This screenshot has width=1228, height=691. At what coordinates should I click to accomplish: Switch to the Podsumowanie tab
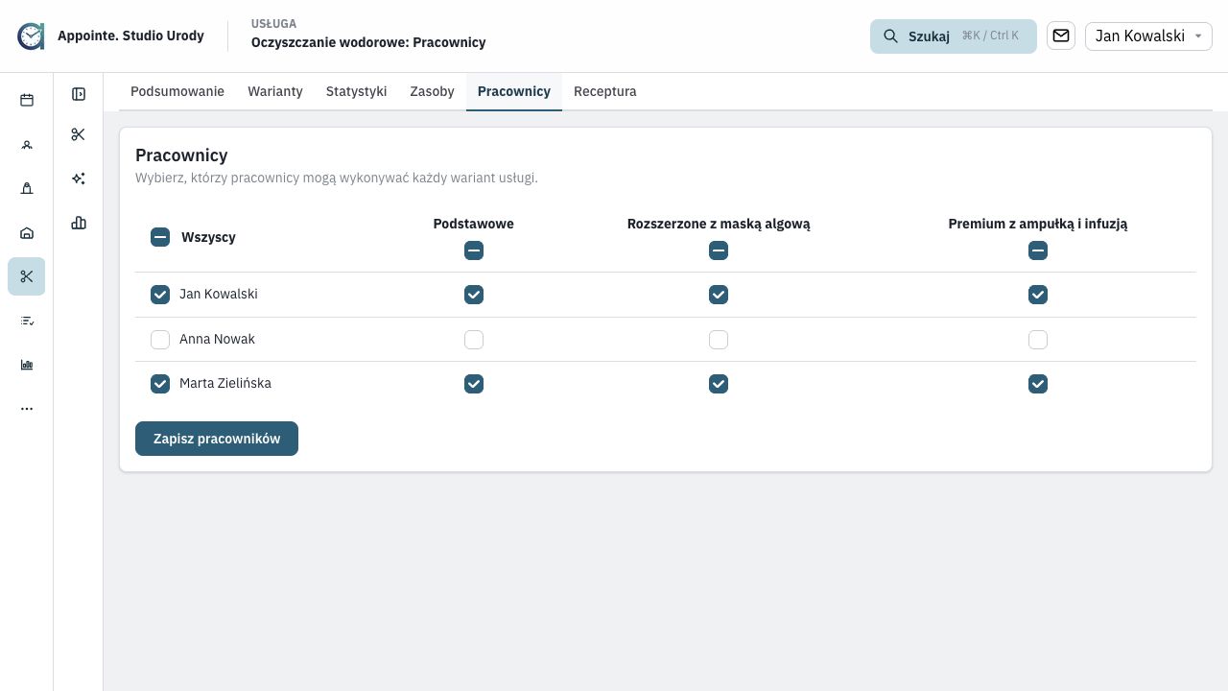(177, 91)
